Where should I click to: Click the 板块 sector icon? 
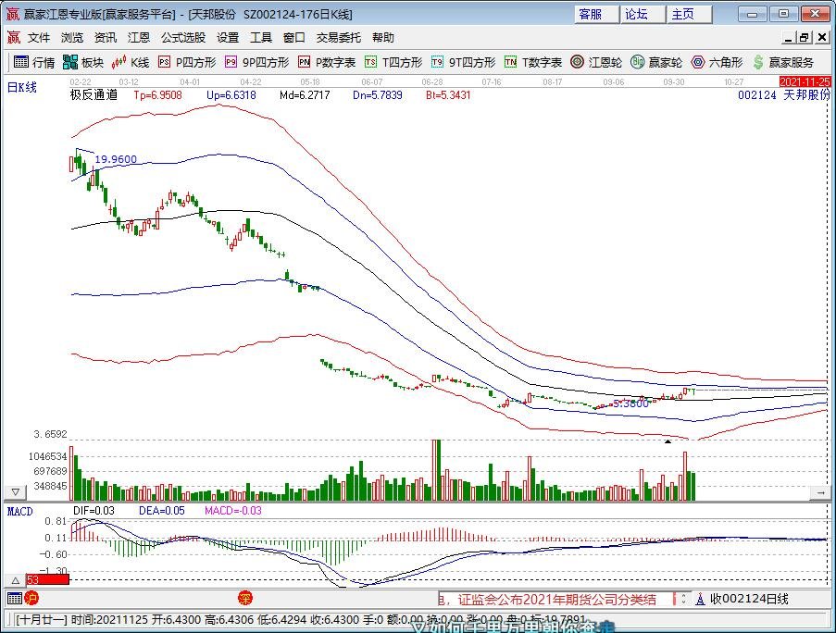[x=83, y=62]
